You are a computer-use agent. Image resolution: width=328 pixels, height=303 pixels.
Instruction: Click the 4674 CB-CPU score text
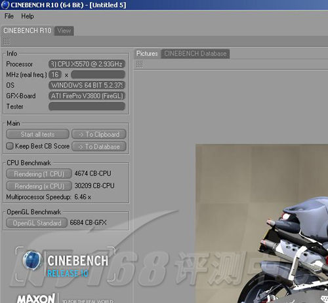tap(92, 173)
